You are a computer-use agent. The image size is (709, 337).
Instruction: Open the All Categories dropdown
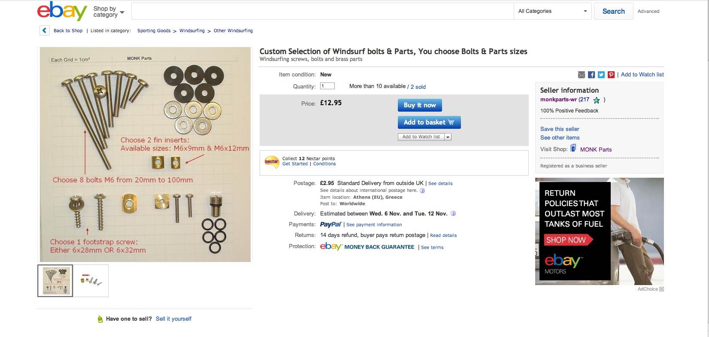click(552, 11)
